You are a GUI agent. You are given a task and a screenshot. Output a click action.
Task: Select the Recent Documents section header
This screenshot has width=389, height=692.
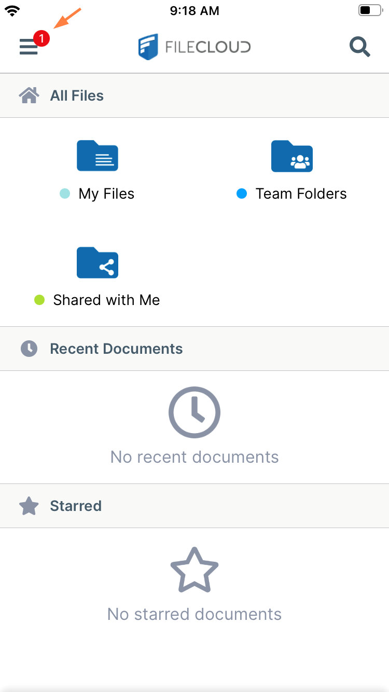(116, 349)
